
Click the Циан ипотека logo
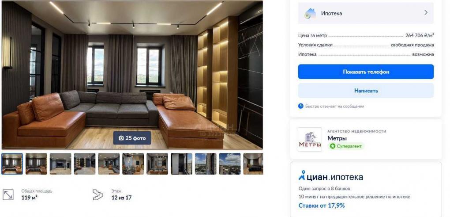tap(330, 176)
